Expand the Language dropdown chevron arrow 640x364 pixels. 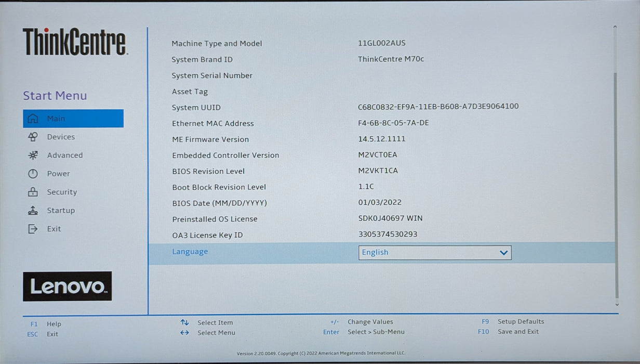[x=503, y=253]
